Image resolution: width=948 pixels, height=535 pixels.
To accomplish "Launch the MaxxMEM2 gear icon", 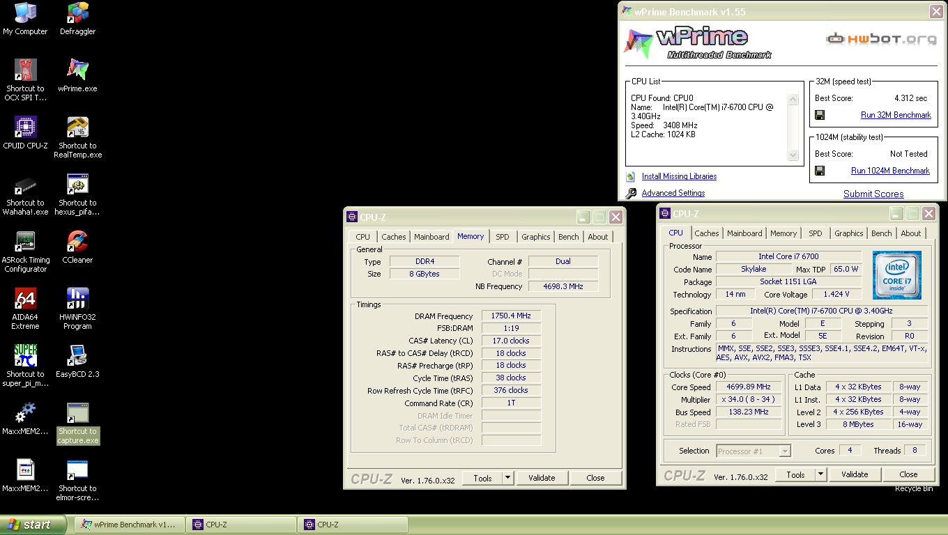I will [x=25, y=412].
